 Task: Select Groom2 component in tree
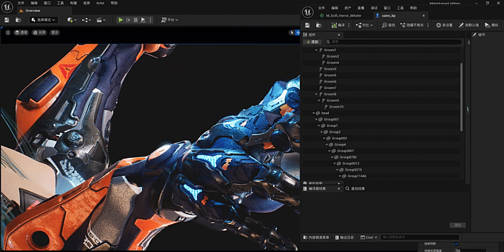click(x=333, y=56)
